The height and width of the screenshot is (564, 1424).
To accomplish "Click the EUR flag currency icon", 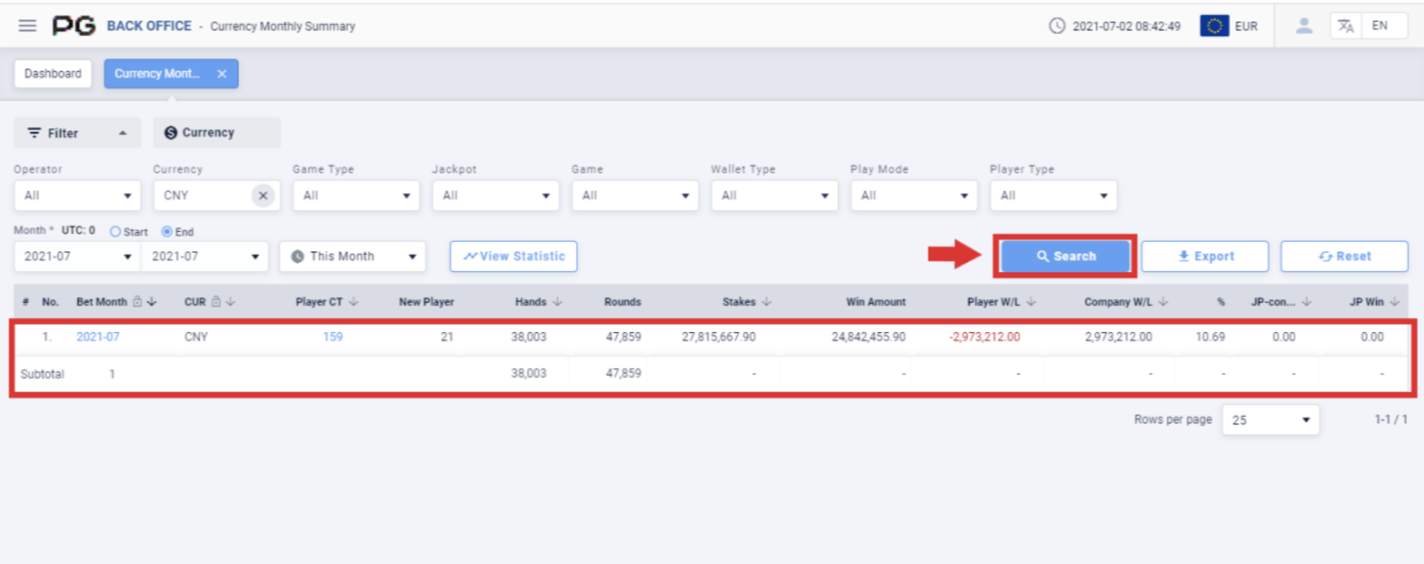I will [x=1214, y=26].
